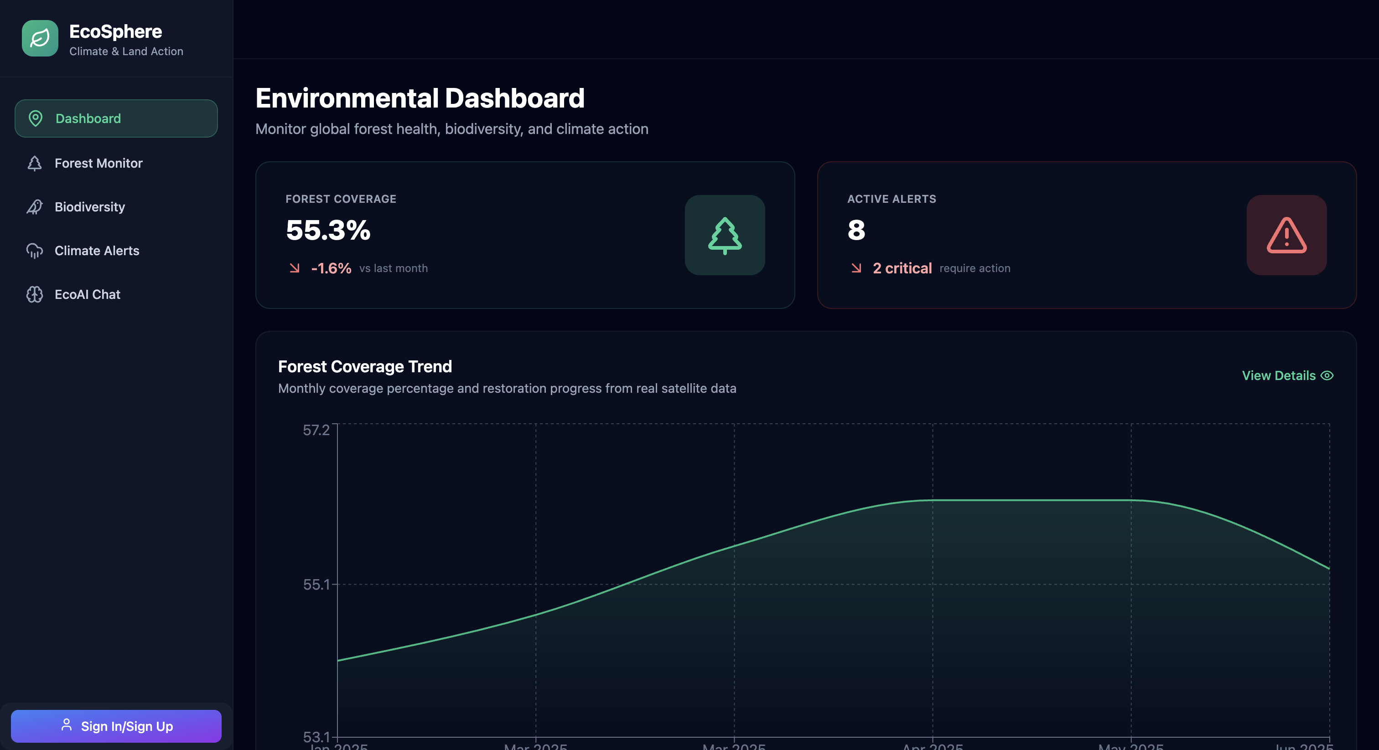
Task: Click the EcoSphere leaf logo icon
Action: 40,38
